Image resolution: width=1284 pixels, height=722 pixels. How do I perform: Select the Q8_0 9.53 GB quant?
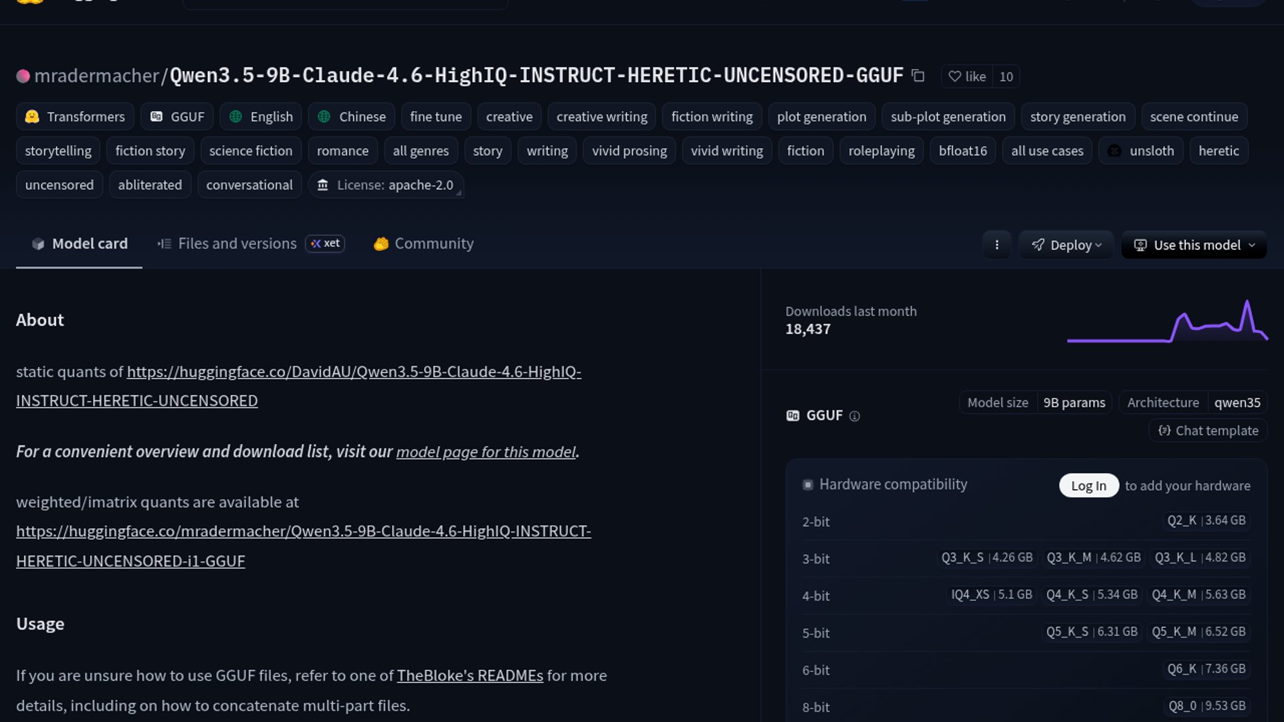[1206, 706]
